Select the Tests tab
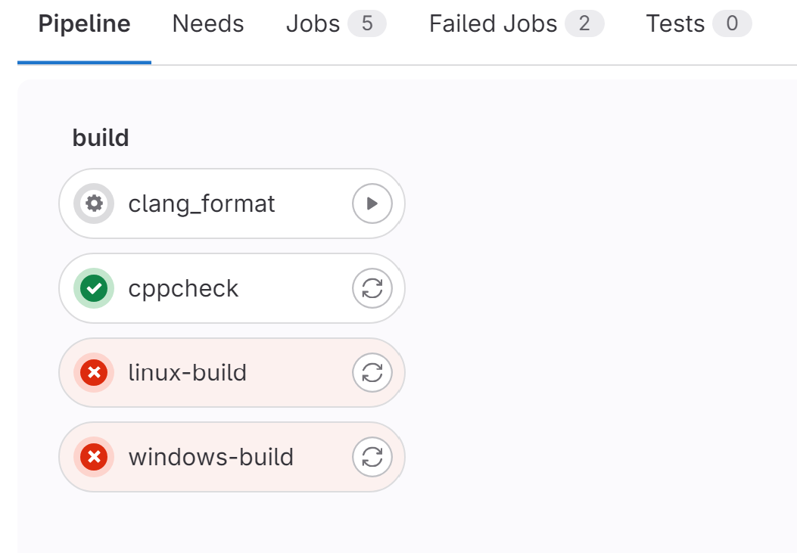Image resolution: width=797 pixels, height=553 pixels. (675, 24)
